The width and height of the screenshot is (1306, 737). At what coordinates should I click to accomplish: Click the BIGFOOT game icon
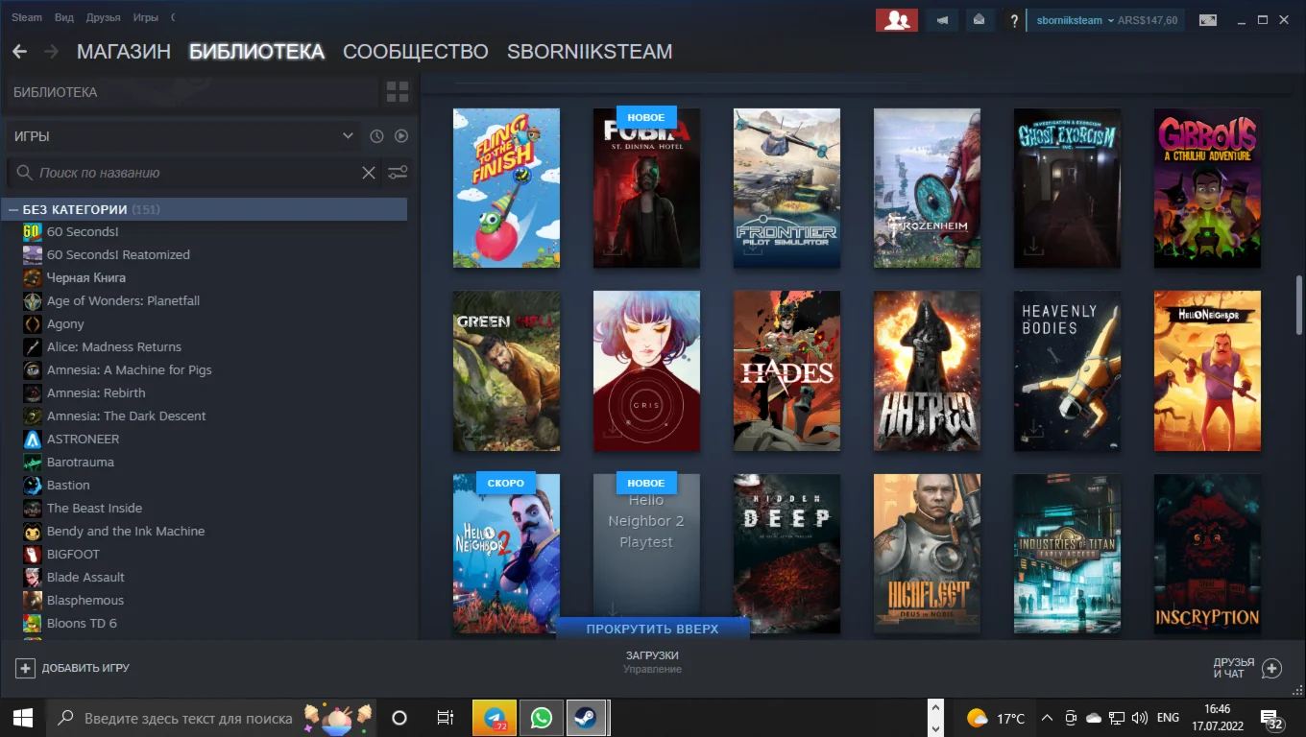click(32, 554)
